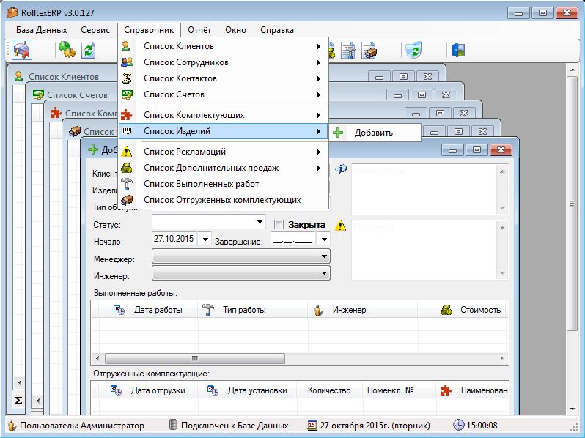Screen dimensions: 585x438
Task: Click the green refresh document toolbar icon
Action: pos(89,50)
